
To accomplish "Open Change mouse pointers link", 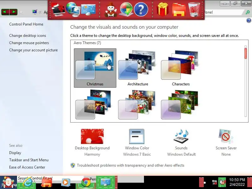I will coord(29,43).
